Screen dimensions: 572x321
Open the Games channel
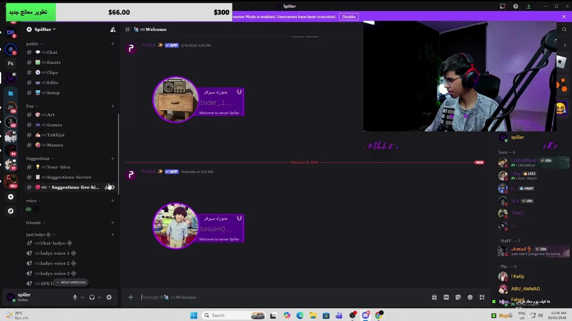click(x=71, y=125)
